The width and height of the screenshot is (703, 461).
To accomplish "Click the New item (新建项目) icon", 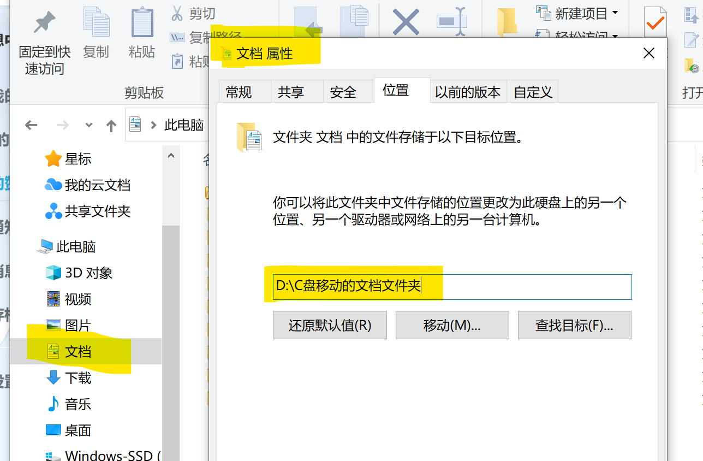I will (543, 13).
